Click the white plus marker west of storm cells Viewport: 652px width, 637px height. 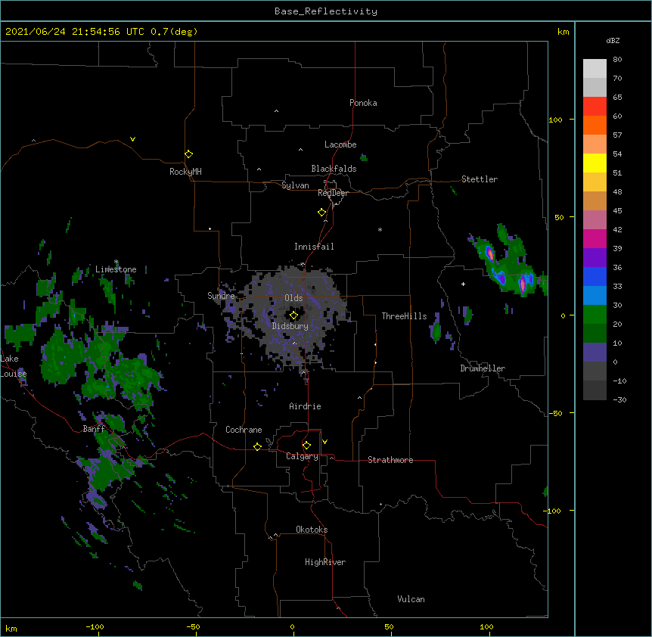[463, 284]
